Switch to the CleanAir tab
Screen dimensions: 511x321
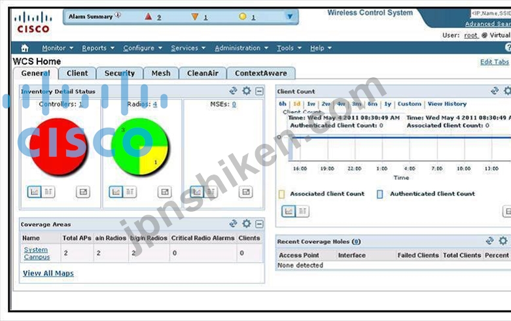coord(203,73)
